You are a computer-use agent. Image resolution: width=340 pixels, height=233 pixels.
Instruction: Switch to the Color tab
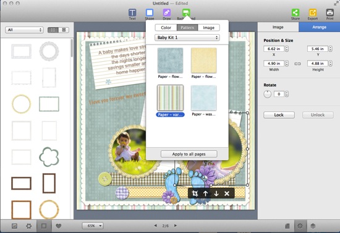coord(166,28)
